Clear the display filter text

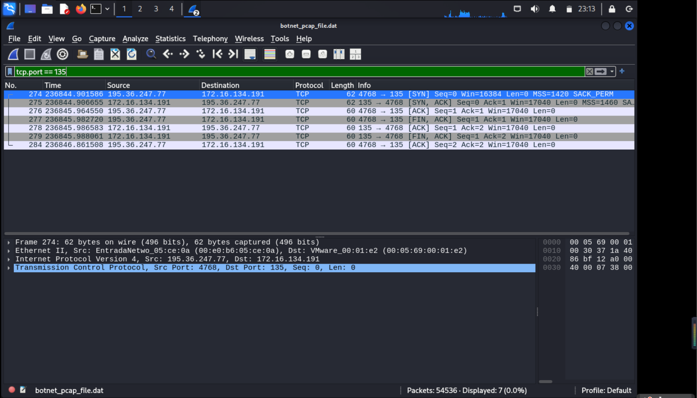click(589, 72)
